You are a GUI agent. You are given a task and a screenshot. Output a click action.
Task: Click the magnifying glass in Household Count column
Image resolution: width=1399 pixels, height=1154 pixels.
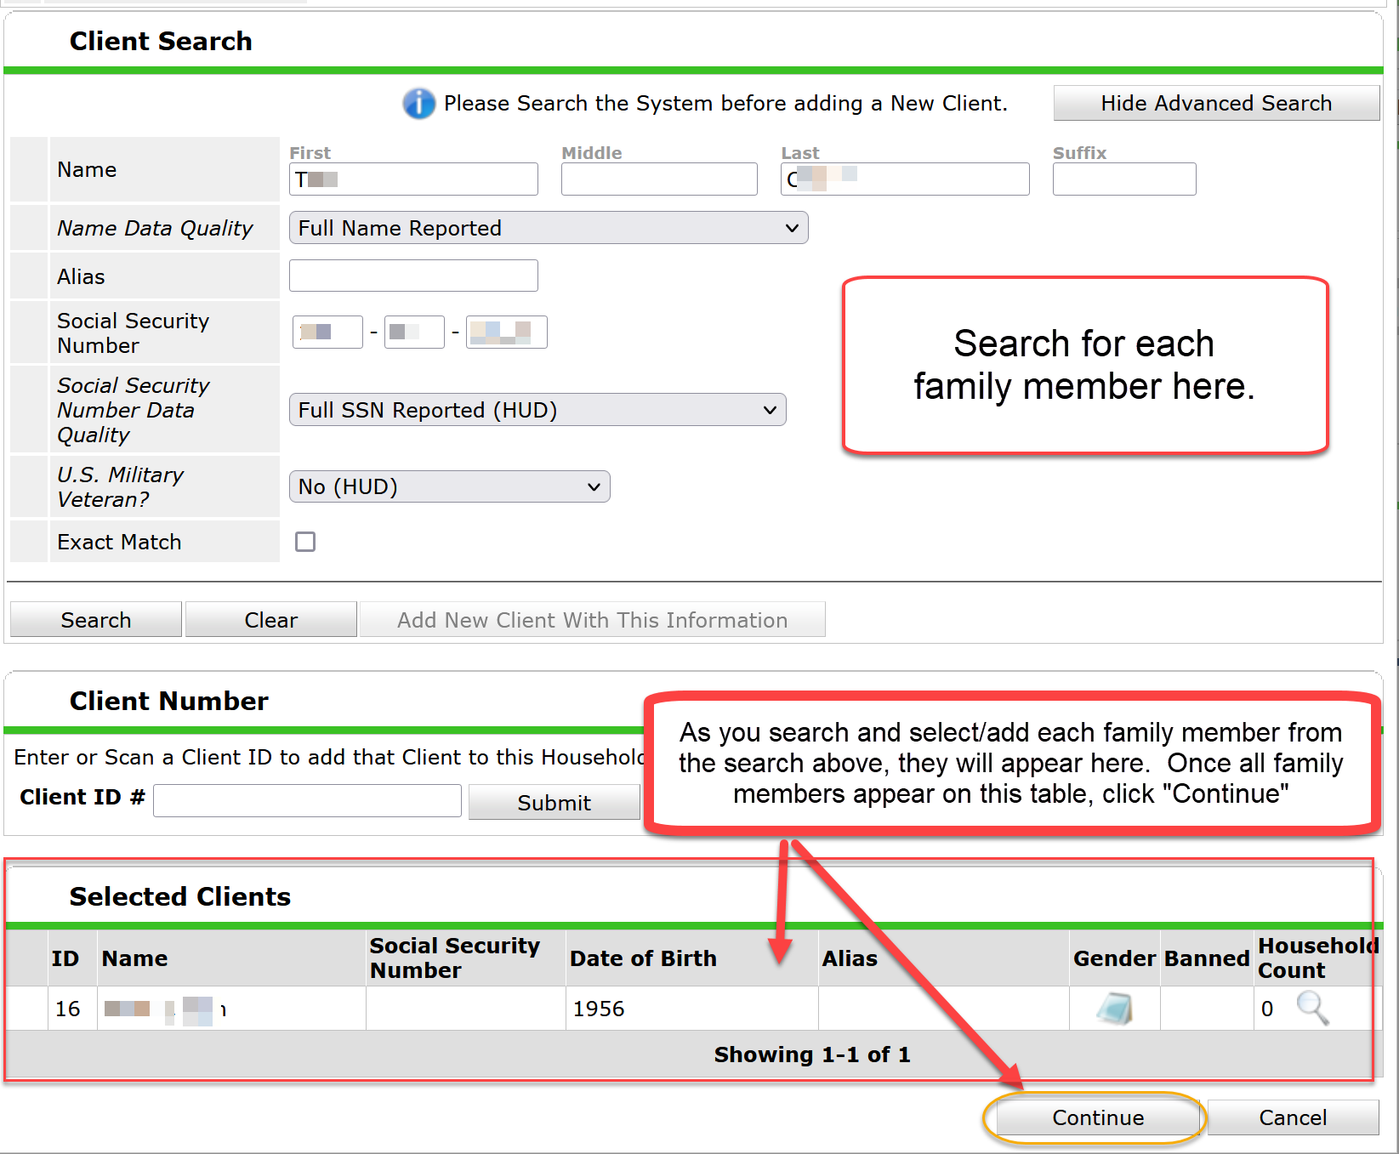point(1312,1009)
